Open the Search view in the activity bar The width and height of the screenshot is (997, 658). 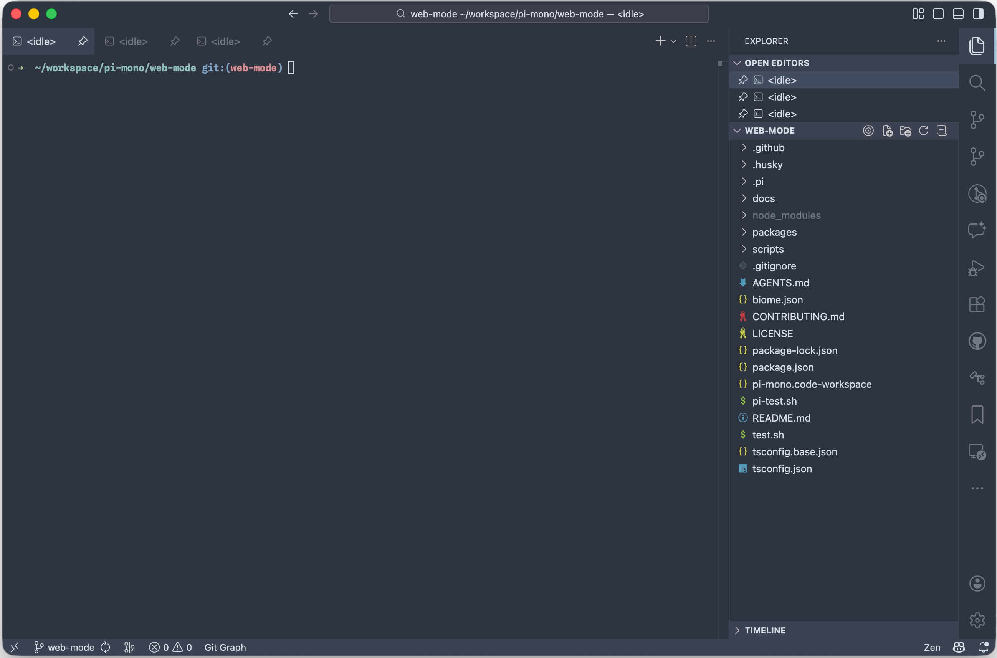pyautogui.click(x=978, y=83)
